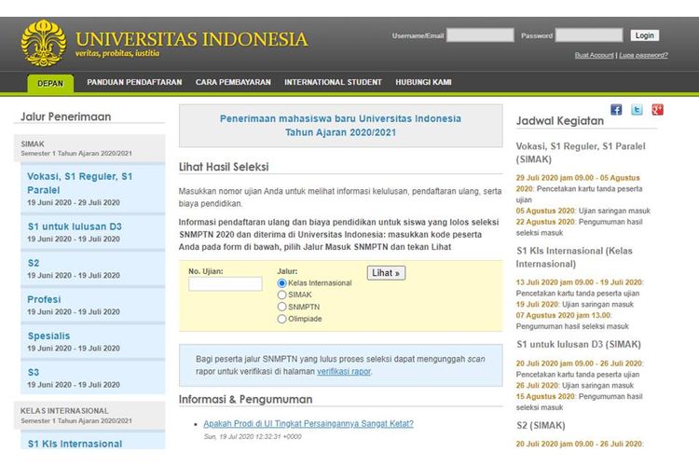
Task: Open the verifikasi rapor link
Action: [344, 371]
